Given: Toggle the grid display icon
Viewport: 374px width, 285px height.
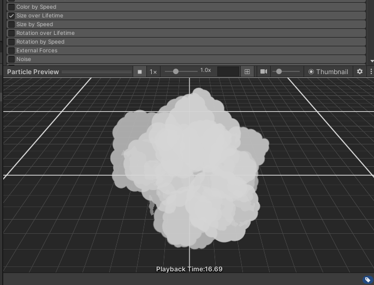Looking at the screenshot, I should [x=247, y=71].
